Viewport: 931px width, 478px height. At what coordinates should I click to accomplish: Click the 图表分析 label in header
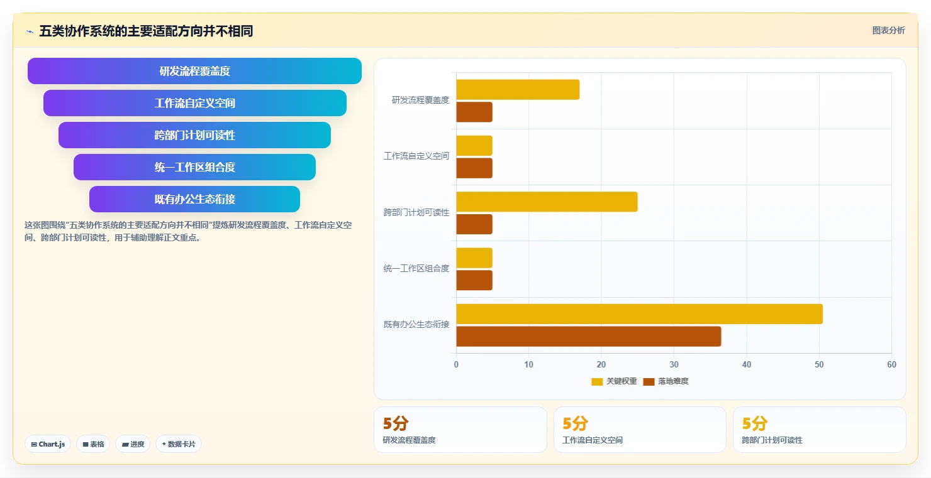pos(888,30)
